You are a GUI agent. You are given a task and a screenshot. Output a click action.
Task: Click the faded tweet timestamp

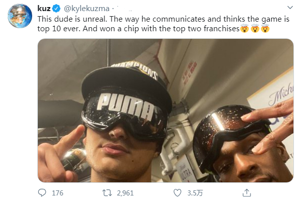tap(125, 9)
